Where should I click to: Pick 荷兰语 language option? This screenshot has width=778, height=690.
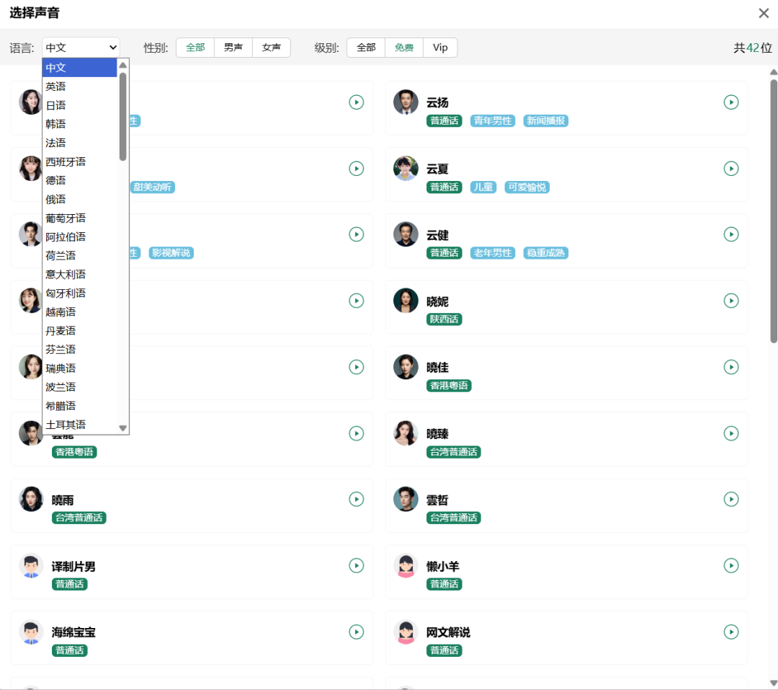coord(80,255)
